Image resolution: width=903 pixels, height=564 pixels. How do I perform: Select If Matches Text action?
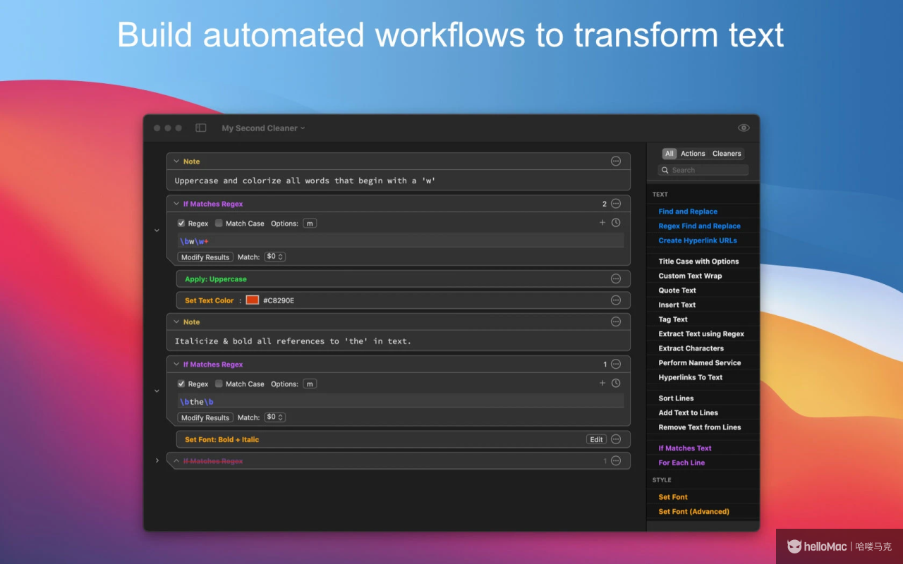tap(685, 448)
